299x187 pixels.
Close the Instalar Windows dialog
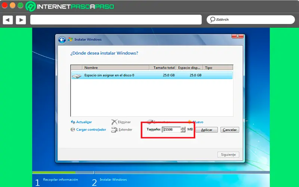tap(237, 36)
